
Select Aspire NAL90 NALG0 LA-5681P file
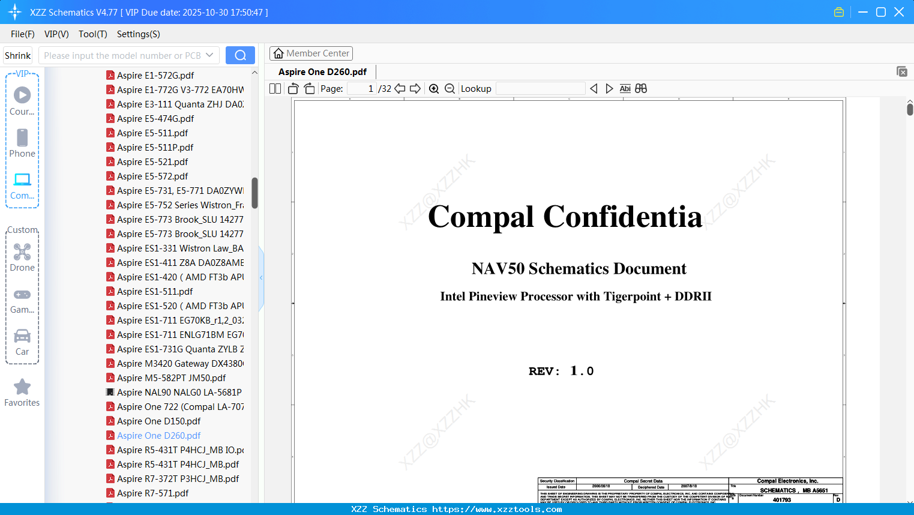pos(174,392)
